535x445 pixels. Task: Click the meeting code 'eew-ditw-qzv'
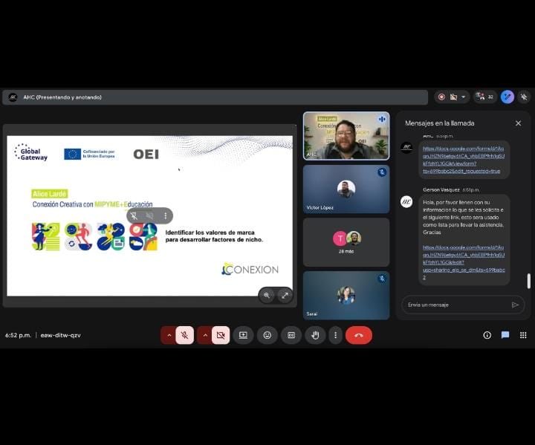click(61, 336)
